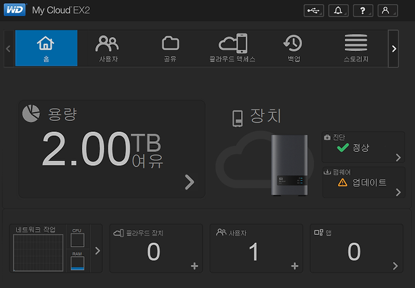
Task: Click the WD logo
Action: click(x=15, y=10)
